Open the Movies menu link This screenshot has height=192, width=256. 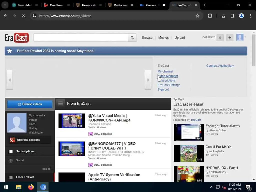163,37
